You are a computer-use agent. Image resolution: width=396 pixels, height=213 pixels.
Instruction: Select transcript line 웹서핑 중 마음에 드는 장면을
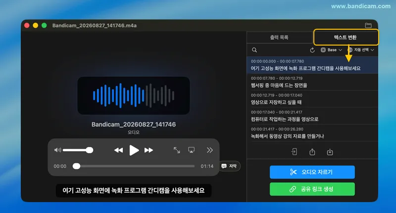point(312,82)
